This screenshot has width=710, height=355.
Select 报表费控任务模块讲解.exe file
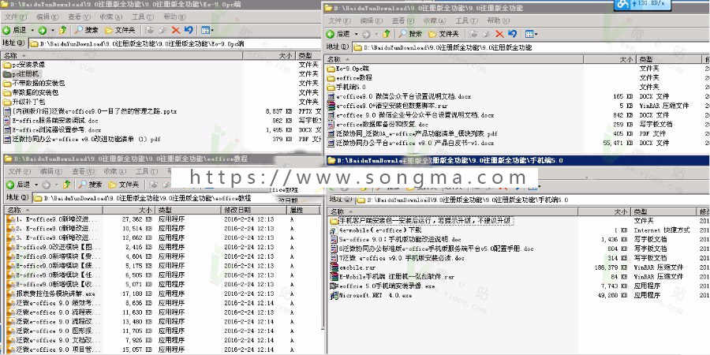[x=50, y=293]
